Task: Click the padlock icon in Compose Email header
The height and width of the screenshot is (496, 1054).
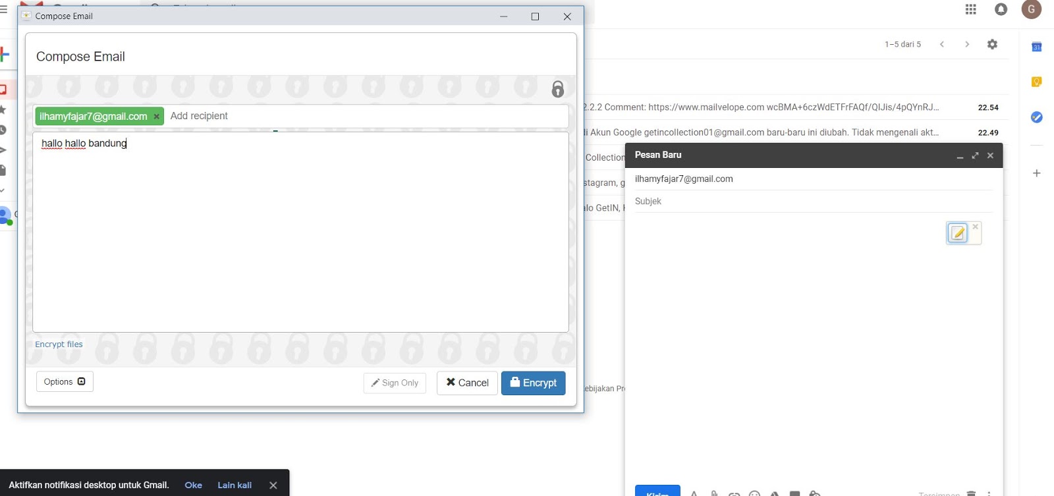Action: [x=557, y=89]
